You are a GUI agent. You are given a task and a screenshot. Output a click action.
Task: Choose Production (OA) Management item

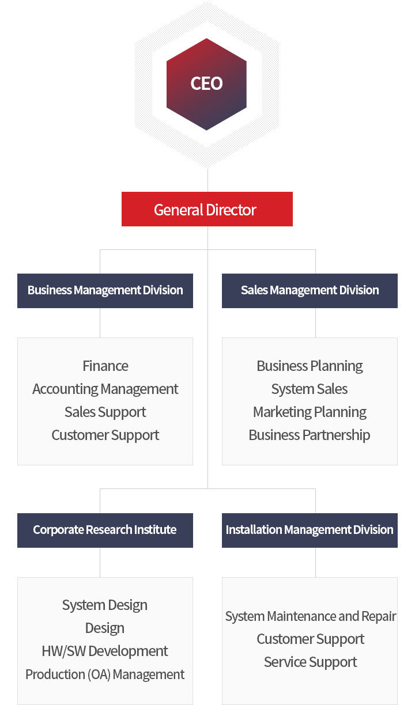[x=105, y=674]
